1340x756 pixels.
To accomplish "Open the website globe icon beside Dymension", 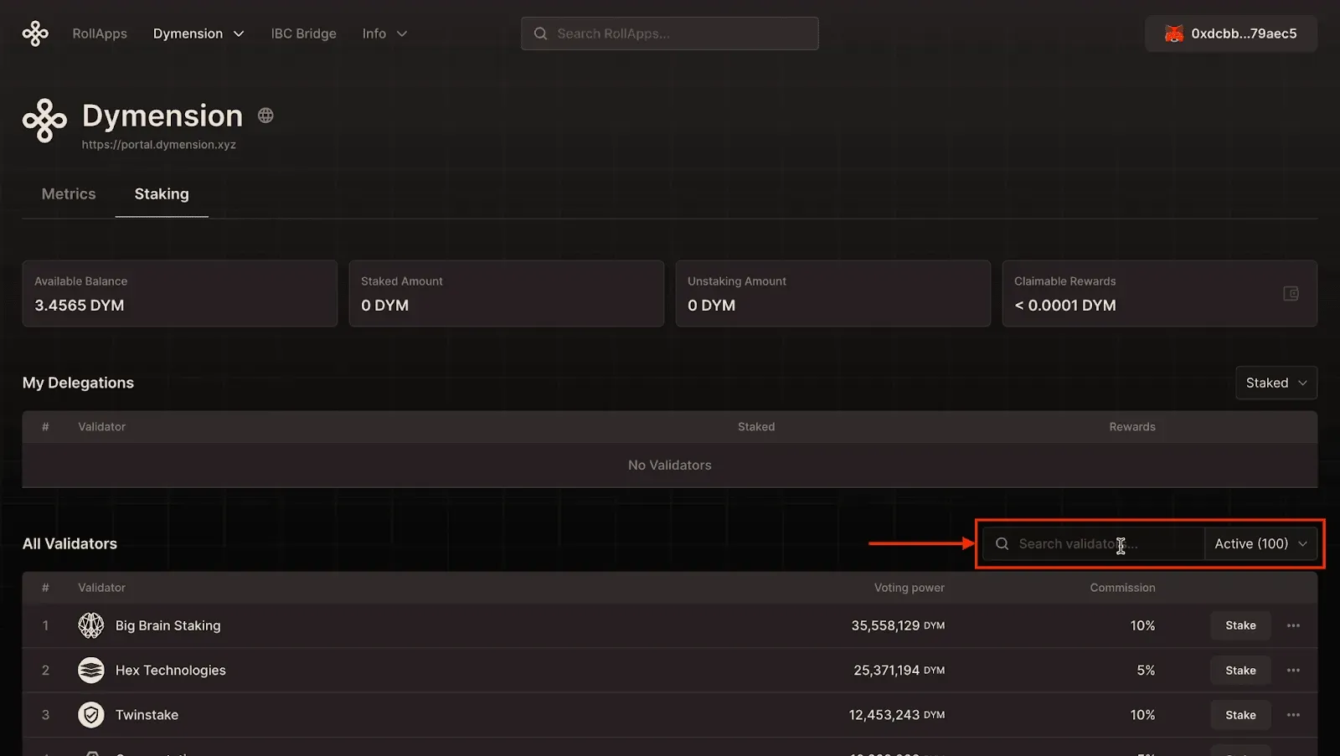I will tap(265, 116).
